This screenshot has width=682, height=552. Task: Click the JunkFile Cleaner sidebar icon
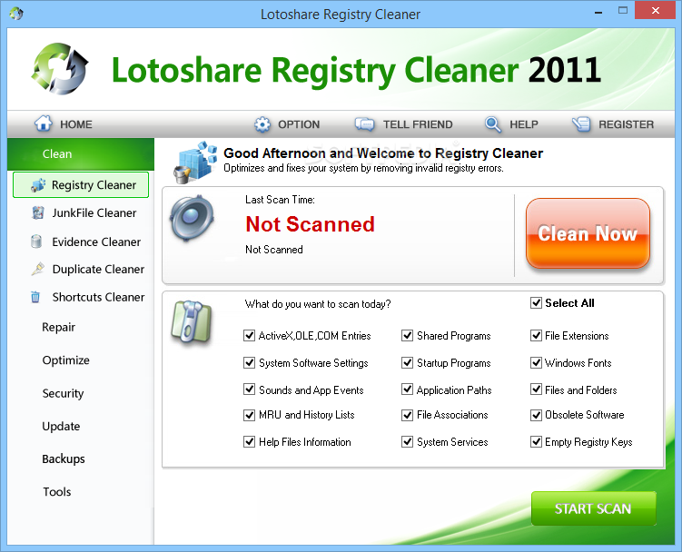tap(38, 212)
